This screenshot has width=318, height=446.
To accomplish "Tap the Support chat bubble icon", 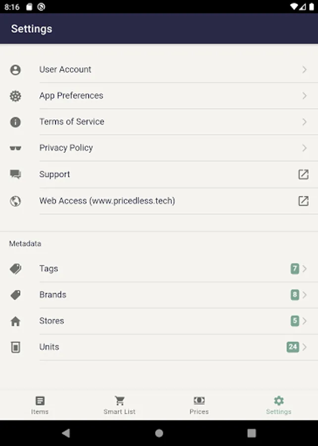I will 15,174.
